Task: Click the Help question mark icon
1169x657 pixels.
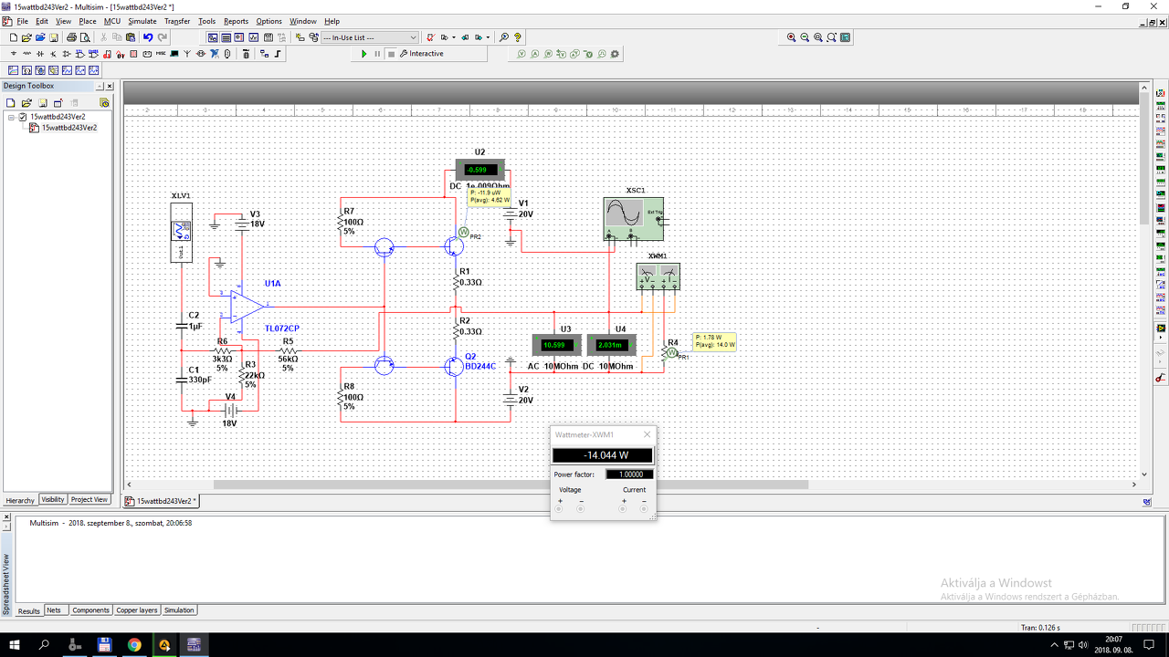Action: click(x=518, y=37)
